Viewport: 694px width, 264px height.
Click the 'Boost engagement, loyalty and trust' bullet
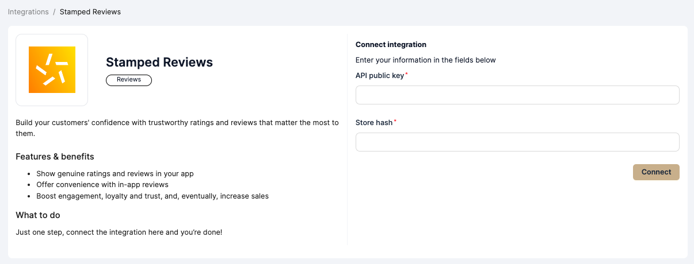152,196
